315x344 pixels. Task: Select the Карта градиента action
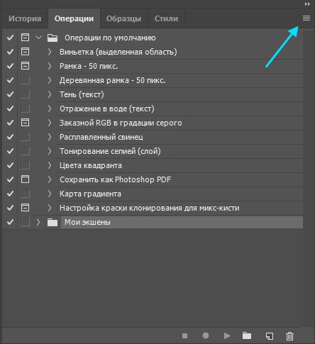point(179,194)
